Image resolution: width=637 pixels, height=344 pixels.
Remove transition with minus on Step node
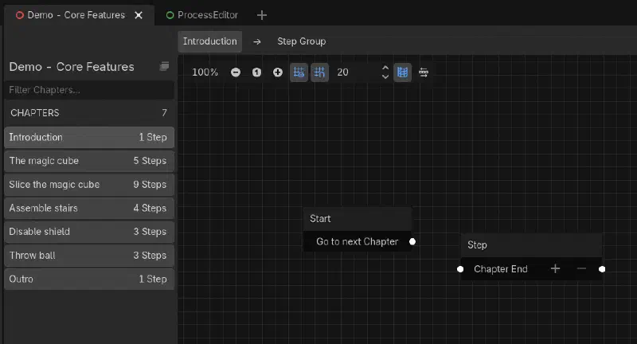(581, 269)
